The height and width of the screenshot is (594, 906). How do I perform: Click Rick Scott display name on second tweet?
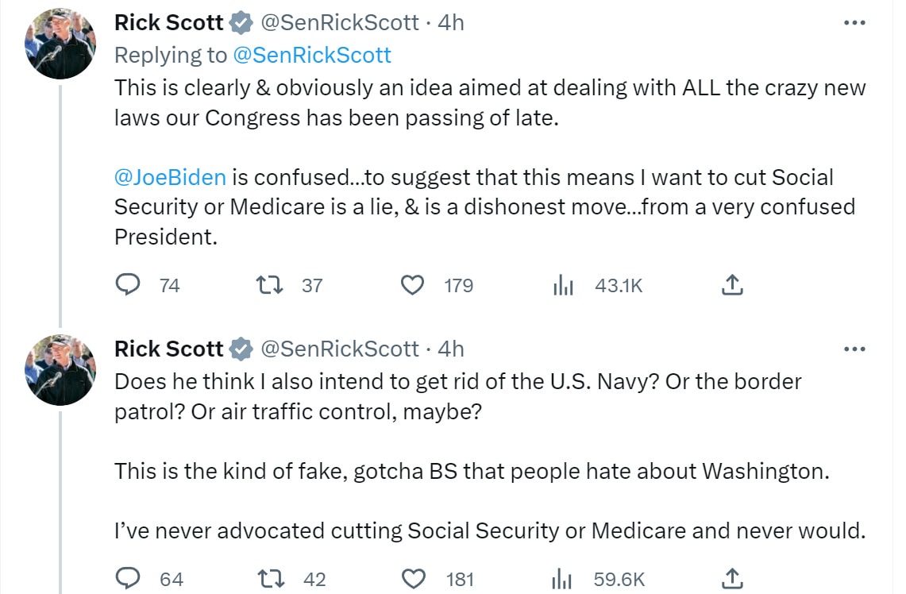pyautogui.click(x=168, y=349)
